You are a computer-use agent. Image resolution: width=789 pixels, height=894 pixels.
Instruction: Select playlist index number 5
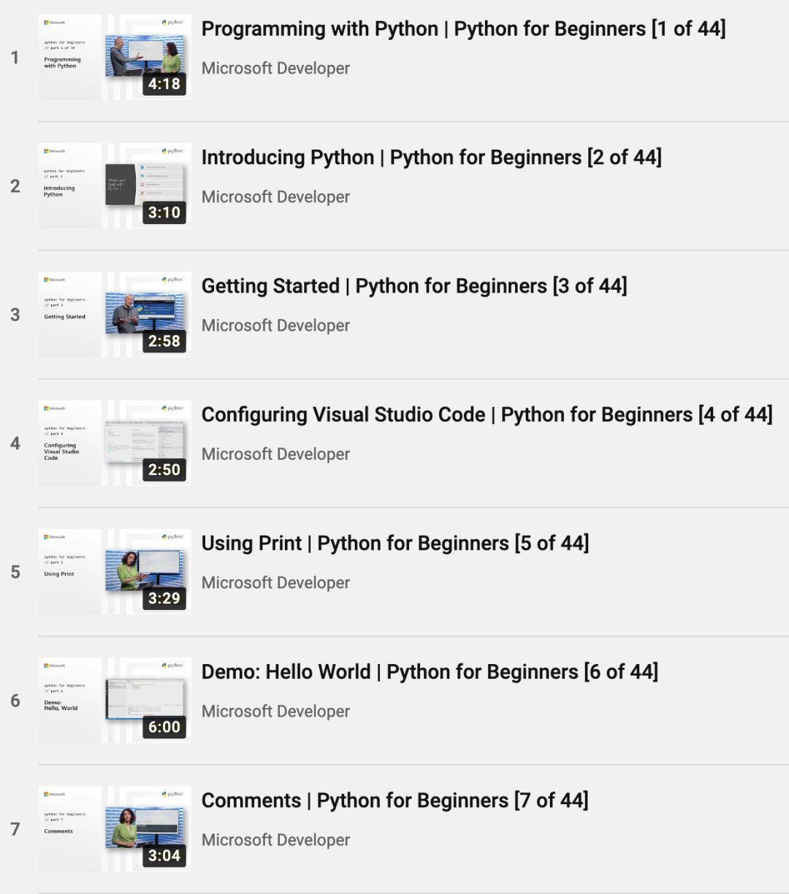click(15, 572)
